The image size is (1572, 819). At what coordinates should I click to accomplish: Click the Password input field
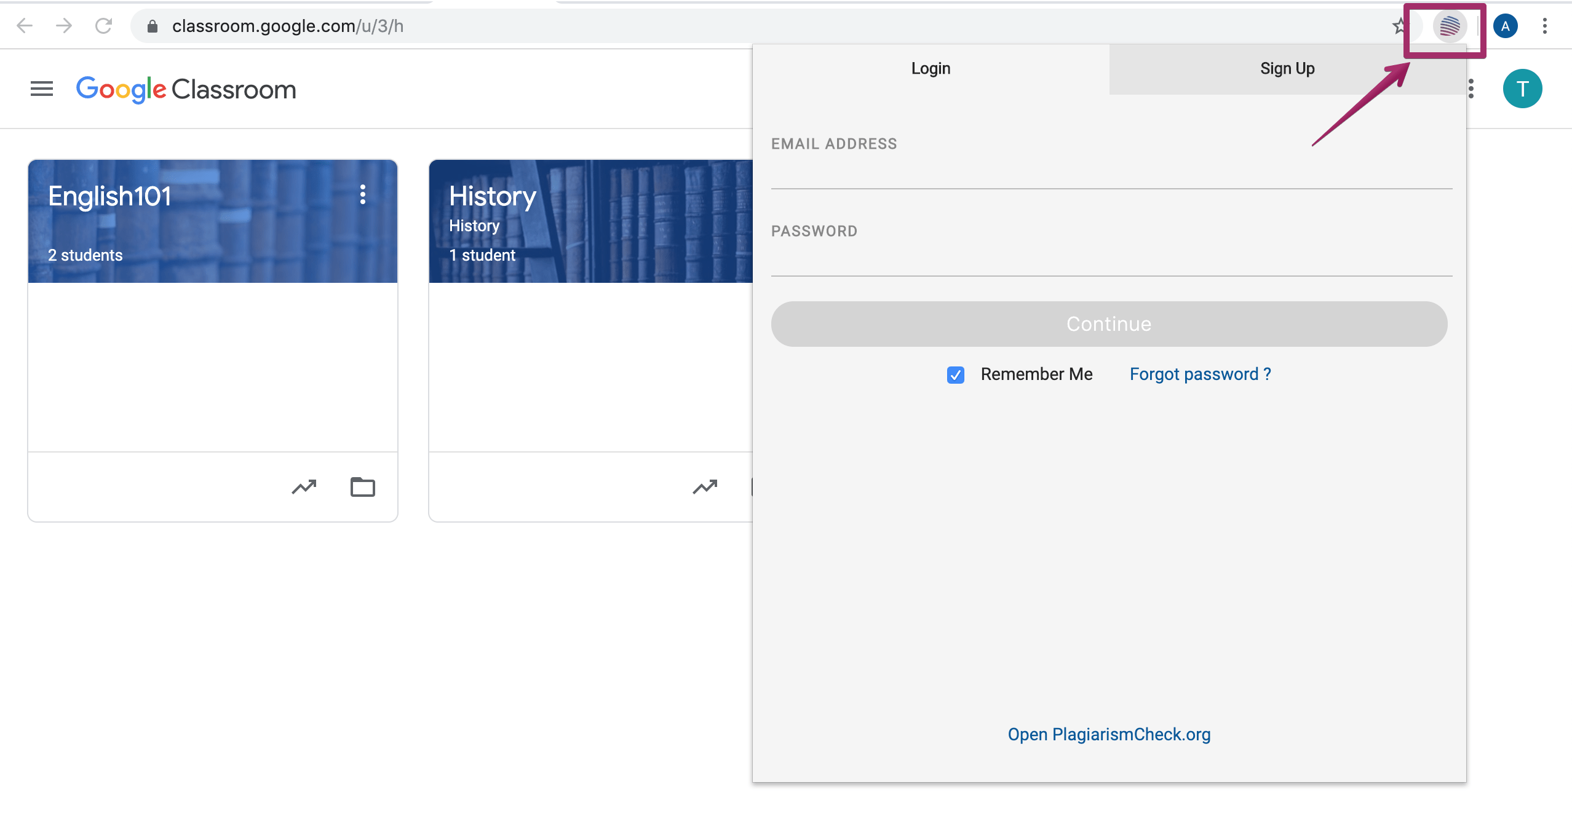[x=1110, y=264]
